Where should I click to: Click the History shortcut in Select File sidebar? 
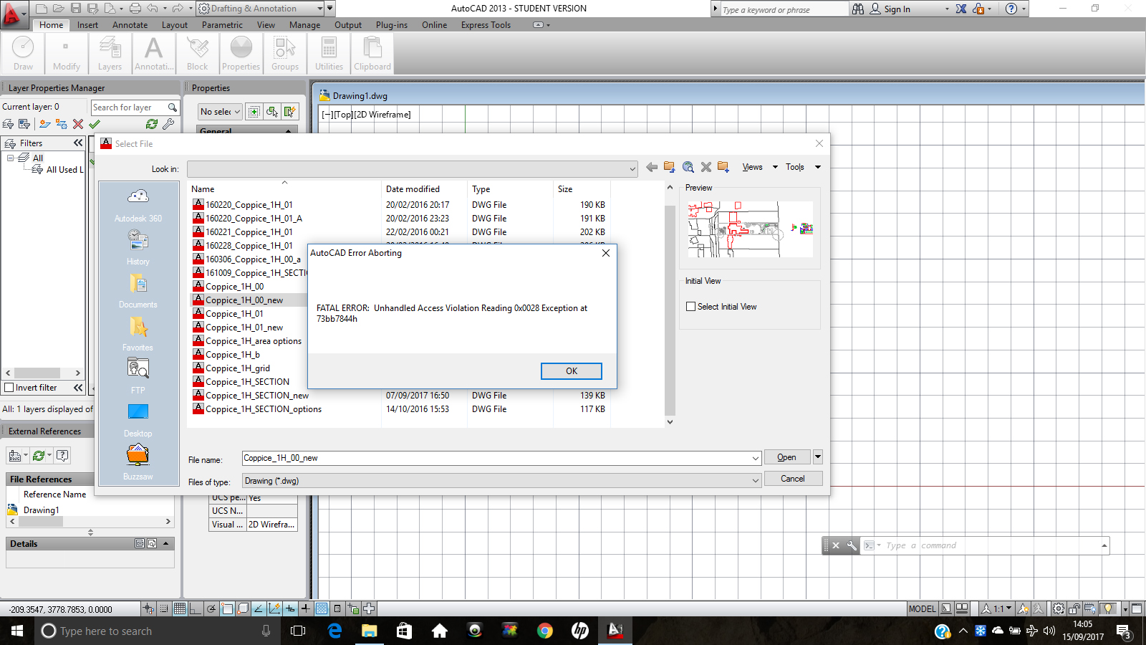(x=138, y=248)
